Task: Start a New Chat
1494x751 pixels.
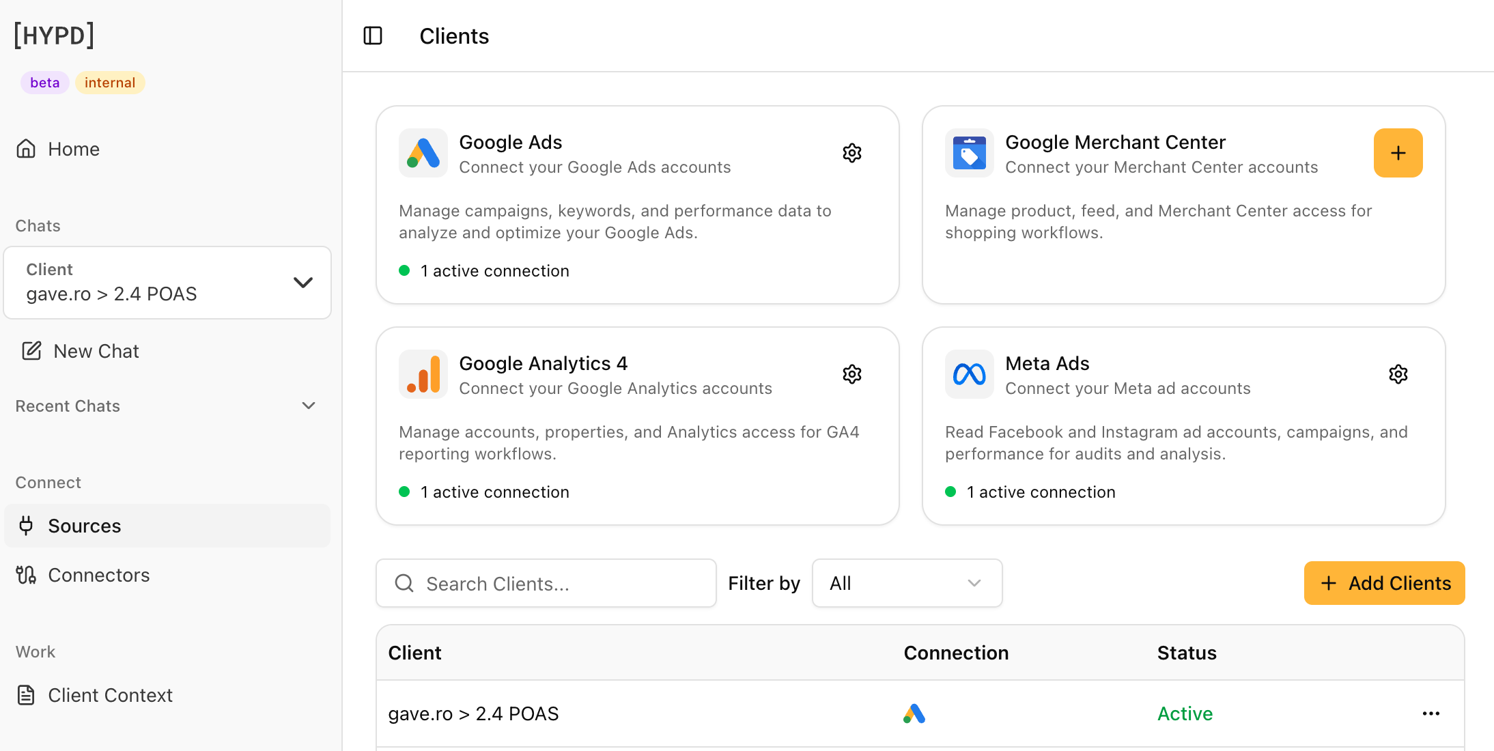Action: (x=167, y=351)
